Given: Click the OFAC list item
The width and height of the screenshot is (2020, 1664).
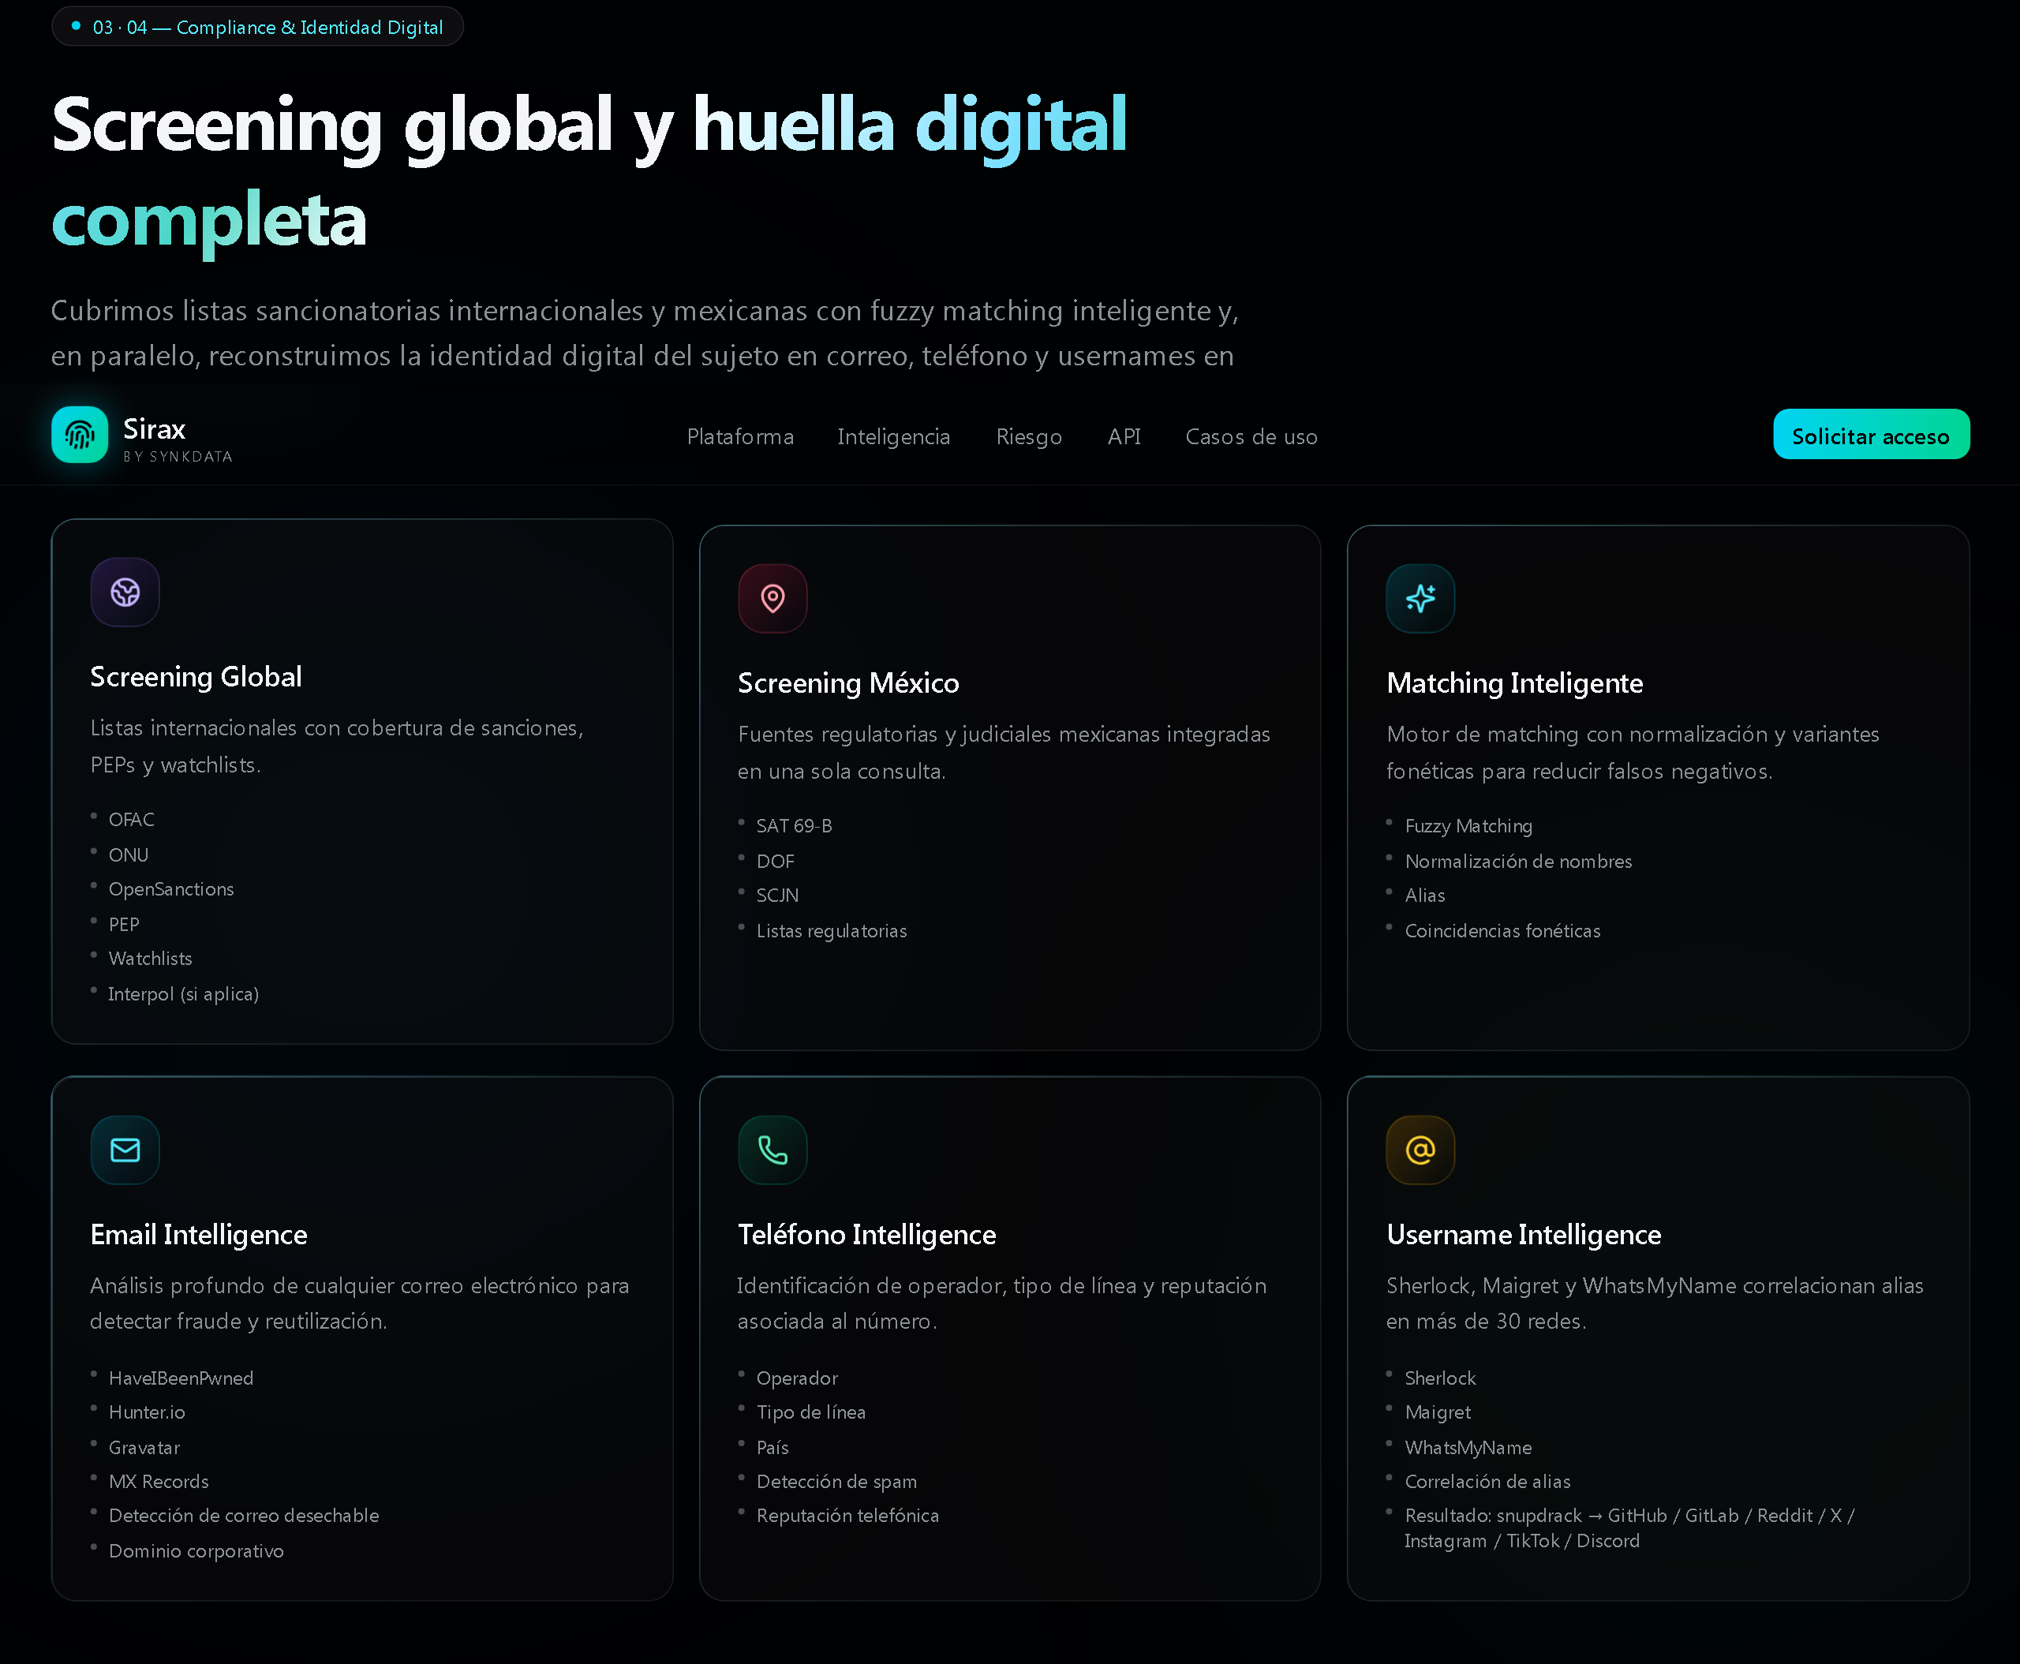Looking at the screenshot, I should 131,820.
